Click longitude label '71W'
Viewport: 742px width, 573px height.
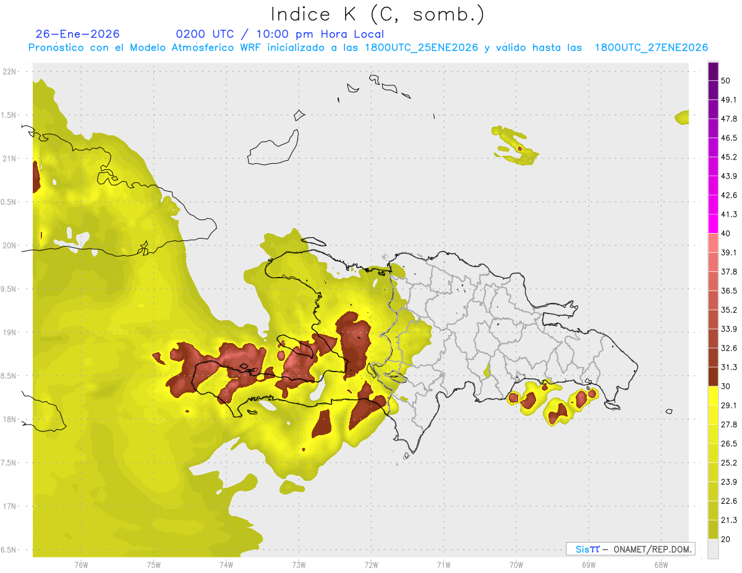(x=443, y=565)
